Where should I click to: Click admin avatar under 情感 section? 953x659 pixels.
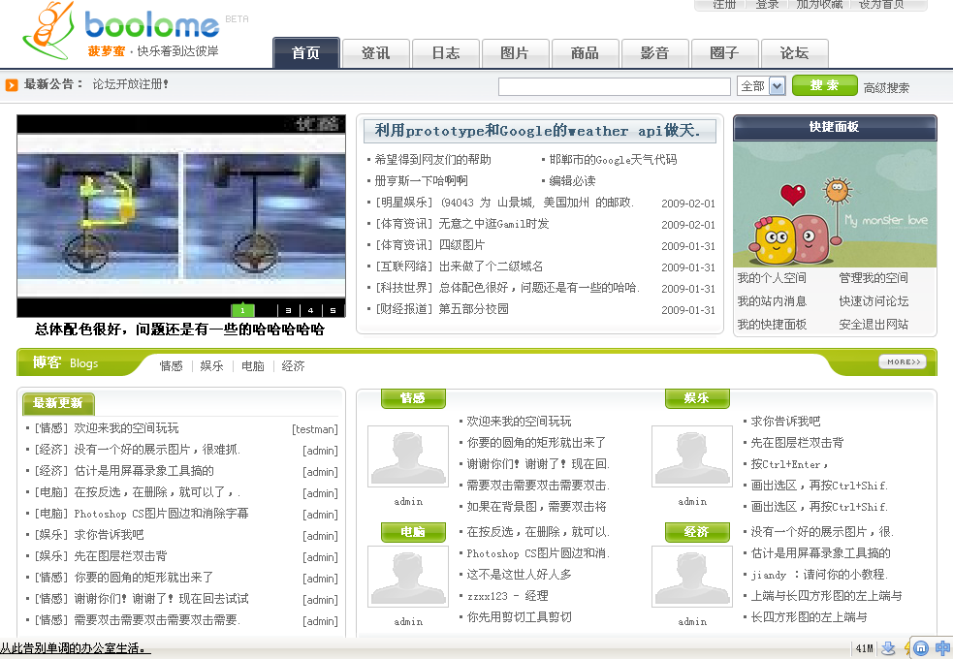[408, 456]
